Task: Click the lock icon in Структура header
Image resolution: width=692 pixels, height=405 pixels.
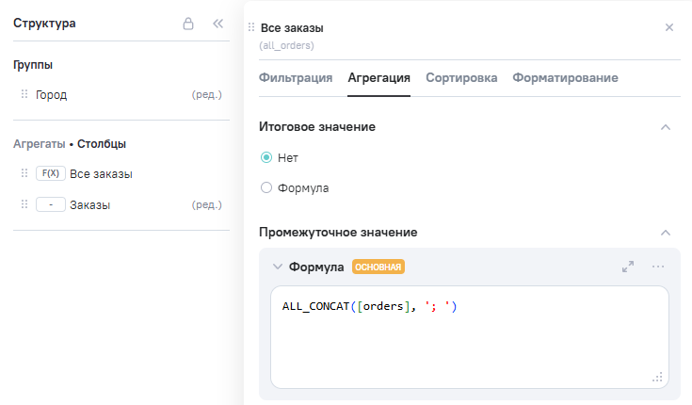Action: tap(188, 24)
